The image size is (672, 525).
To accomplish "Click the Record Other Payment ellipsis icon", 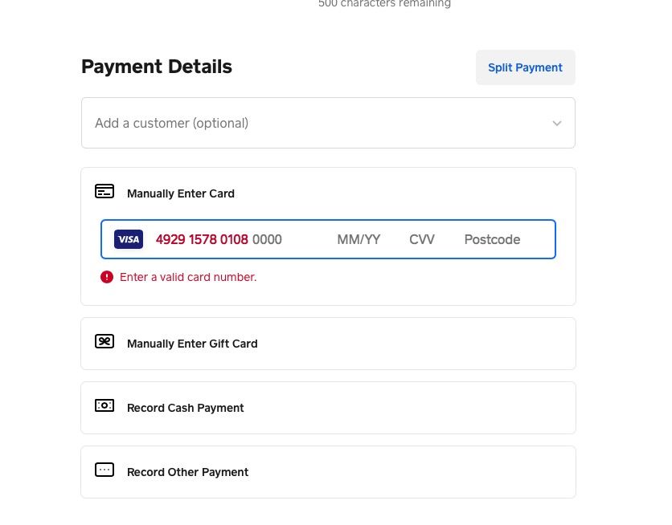I will [x=104, y=470].
